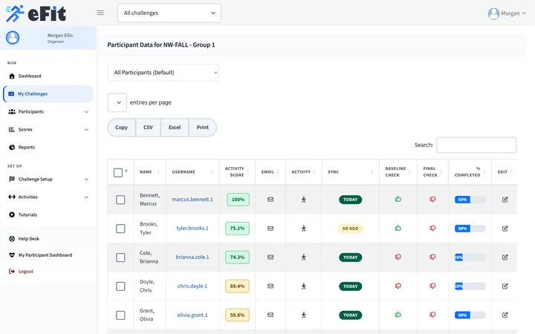Click the edit pencil icon for Olivia Grant

coord(505,315)
